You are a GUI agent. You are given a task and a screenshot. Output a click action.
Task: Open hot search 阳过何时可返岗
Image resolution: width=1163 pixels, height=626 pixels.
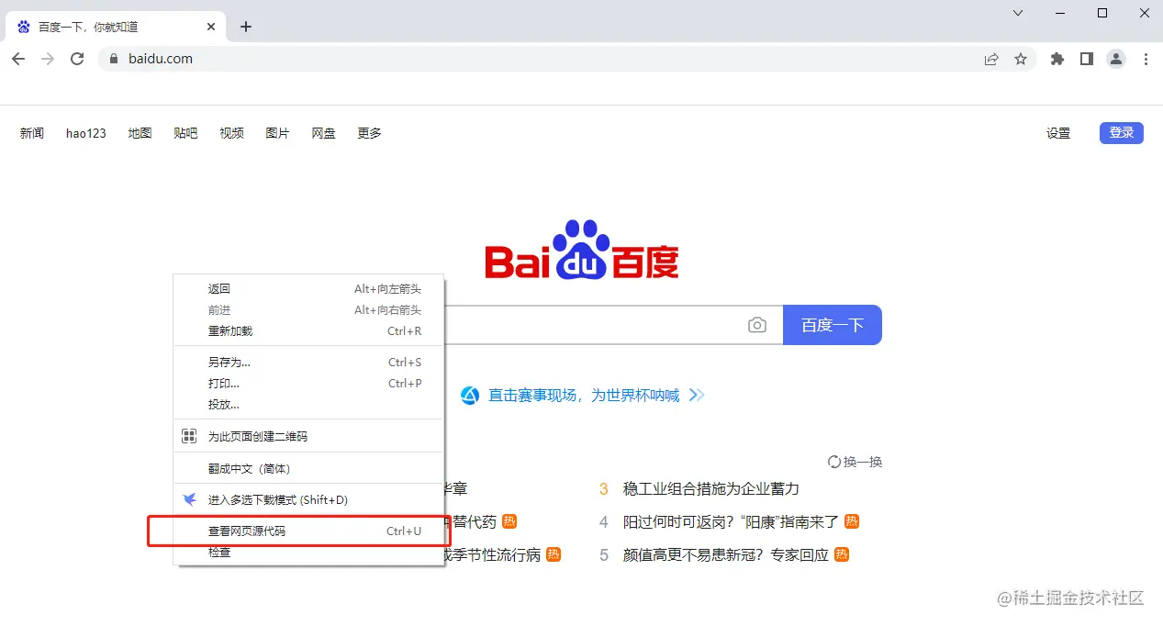(x=732, y=521)
